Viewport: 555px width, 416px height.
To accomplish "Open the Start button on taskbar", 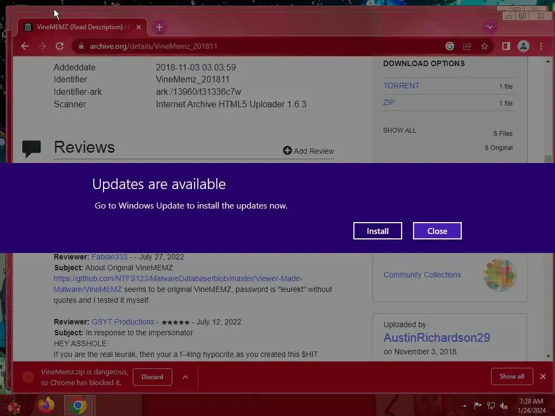I will [x=14, y=407].
